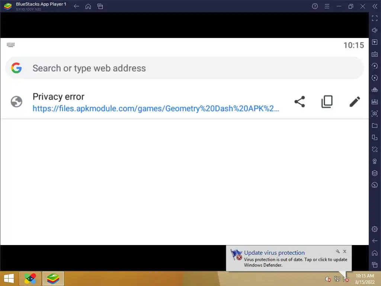Screen dimensions: 381x286
Task: Click Install APK icon in sidebar
Action: click(375, 102)
